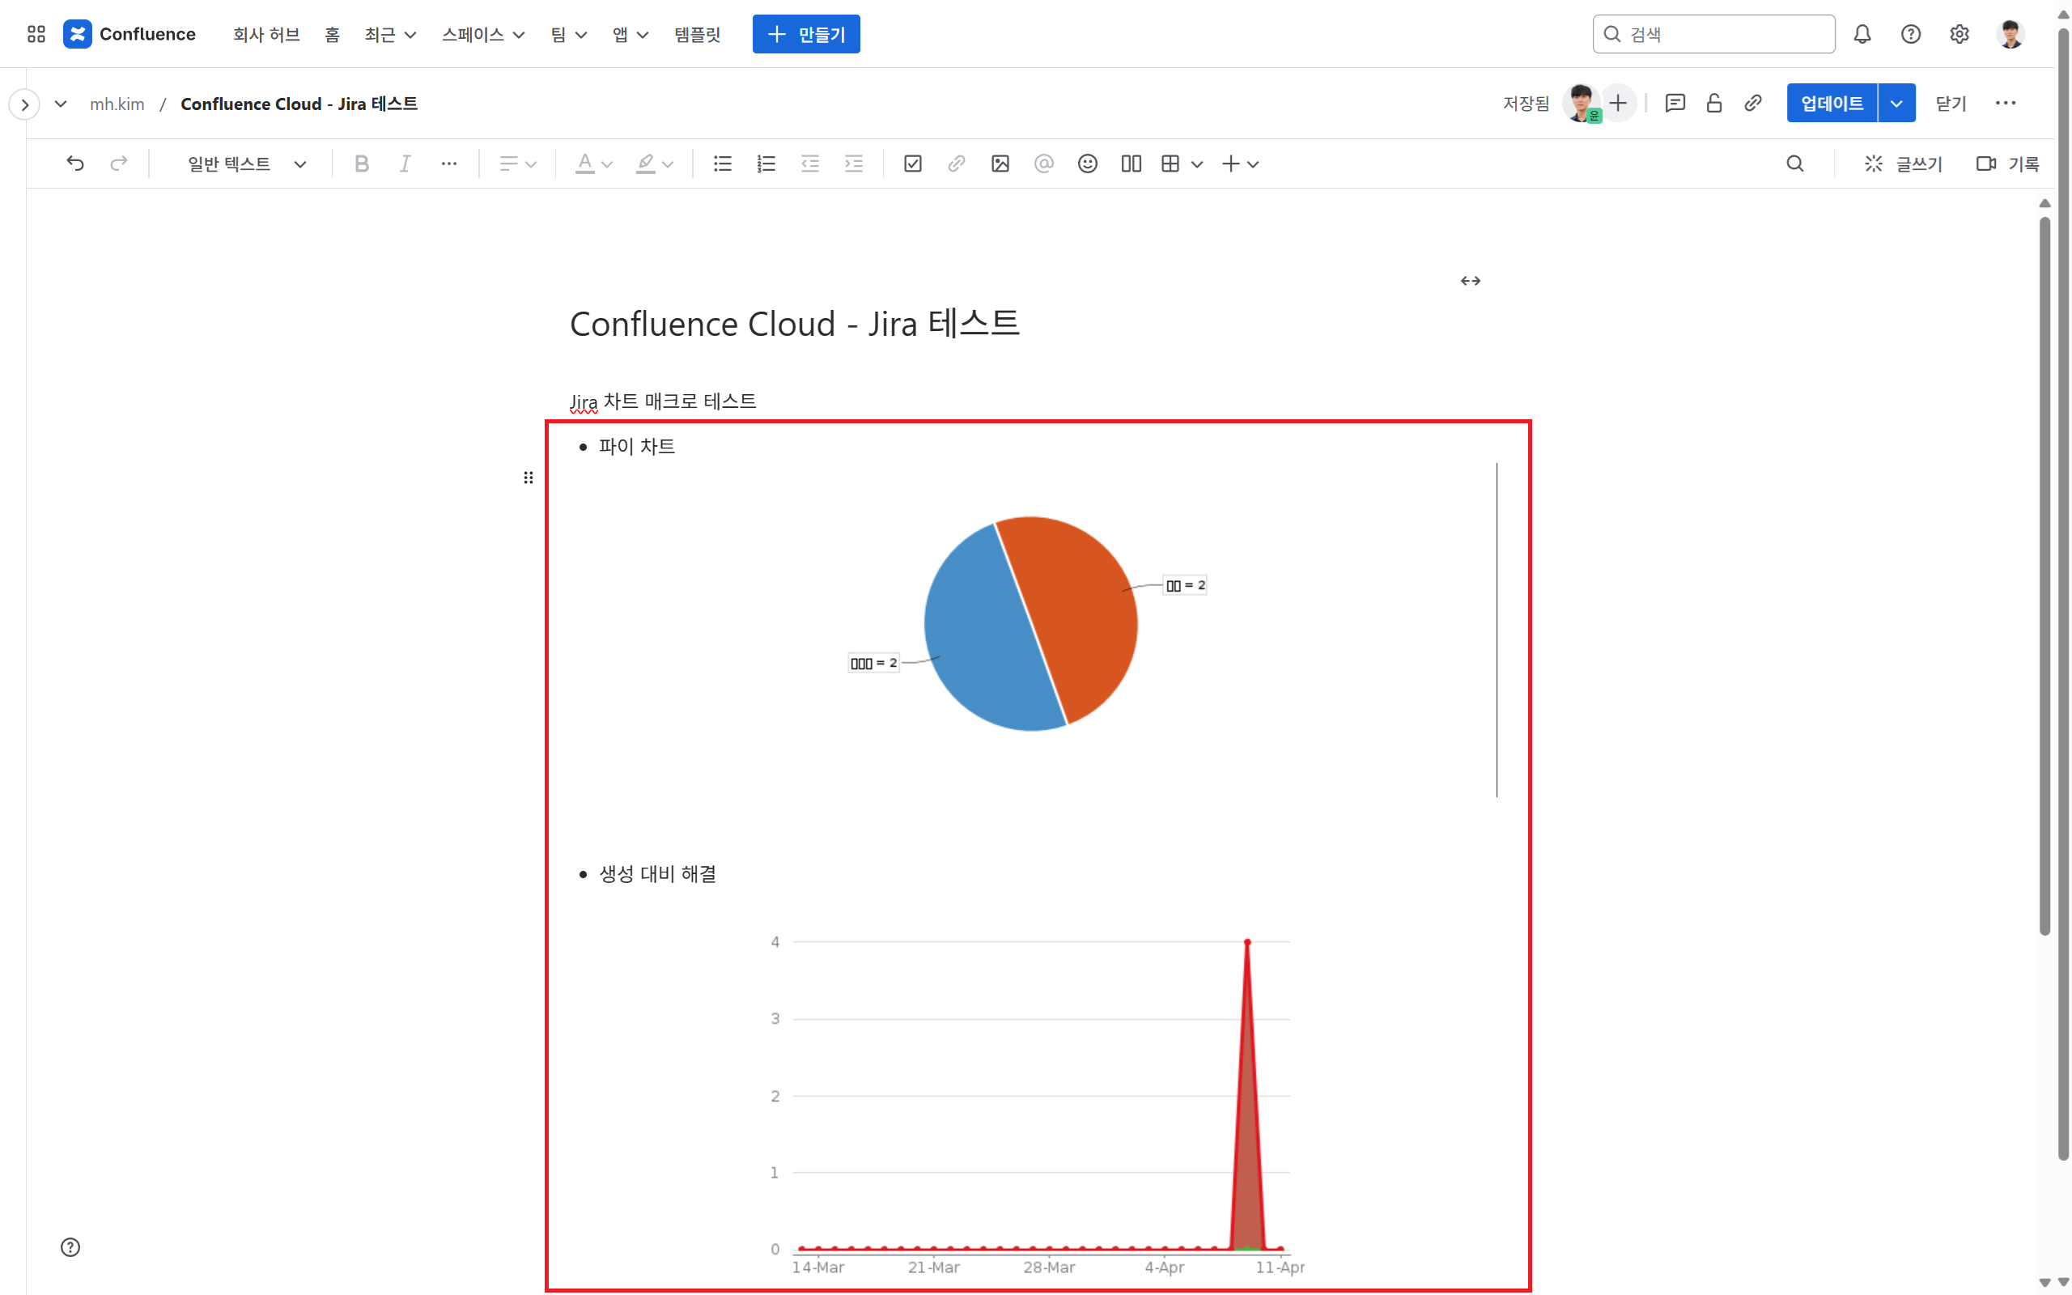Open find and replace in editor
The image size is (2072, 1295).
click(1794, 163)
